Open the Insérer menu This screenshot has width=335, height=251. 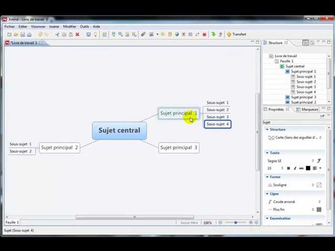(x=54, y=26)
